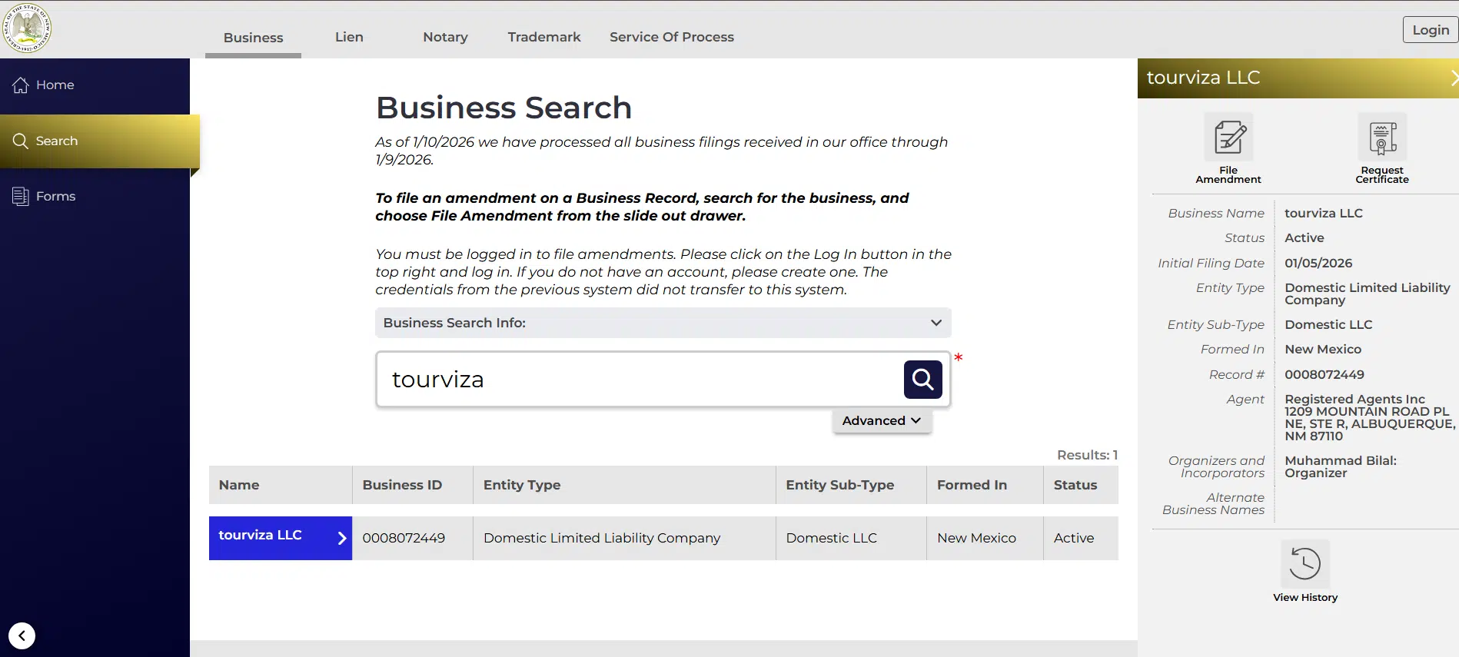Click the Request Certificate icon
1459x657 pixels.
pyautogui.click(x=1381, y=138)
